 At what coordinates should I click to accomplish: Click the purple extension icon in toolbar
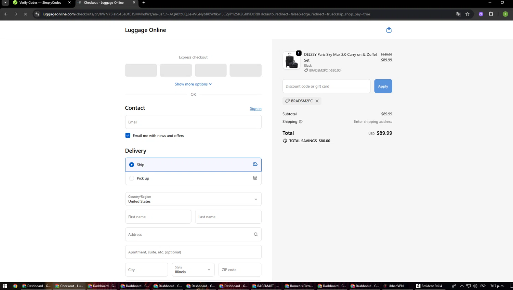[481, 14]
